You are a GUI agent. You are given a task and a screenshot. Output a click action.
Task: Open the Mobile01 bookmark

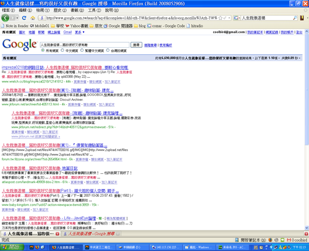39,26
